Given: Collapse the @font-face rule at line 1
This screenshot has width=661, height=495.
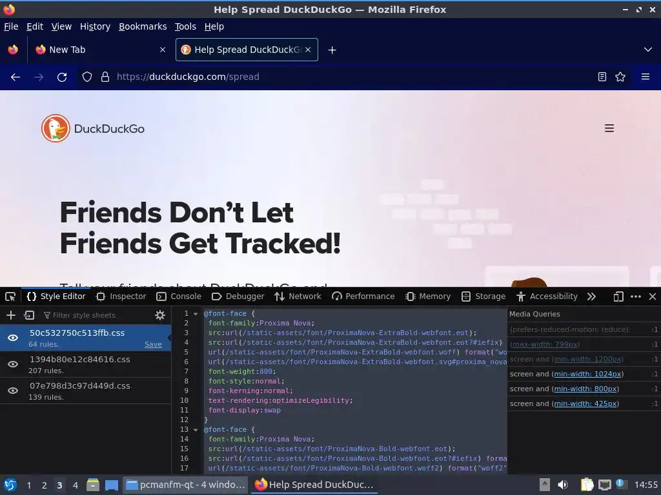Looking at the screenshot, I should point(196,314).
